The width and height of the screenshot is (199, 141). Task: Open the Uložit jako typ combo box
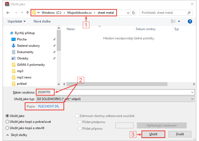pyautogui.click(x=115, y=99)
